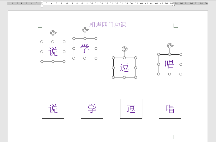This screenshot has width=216, height=142.
Task: Select the top 唱 text box
Action: tap(170, 64)
